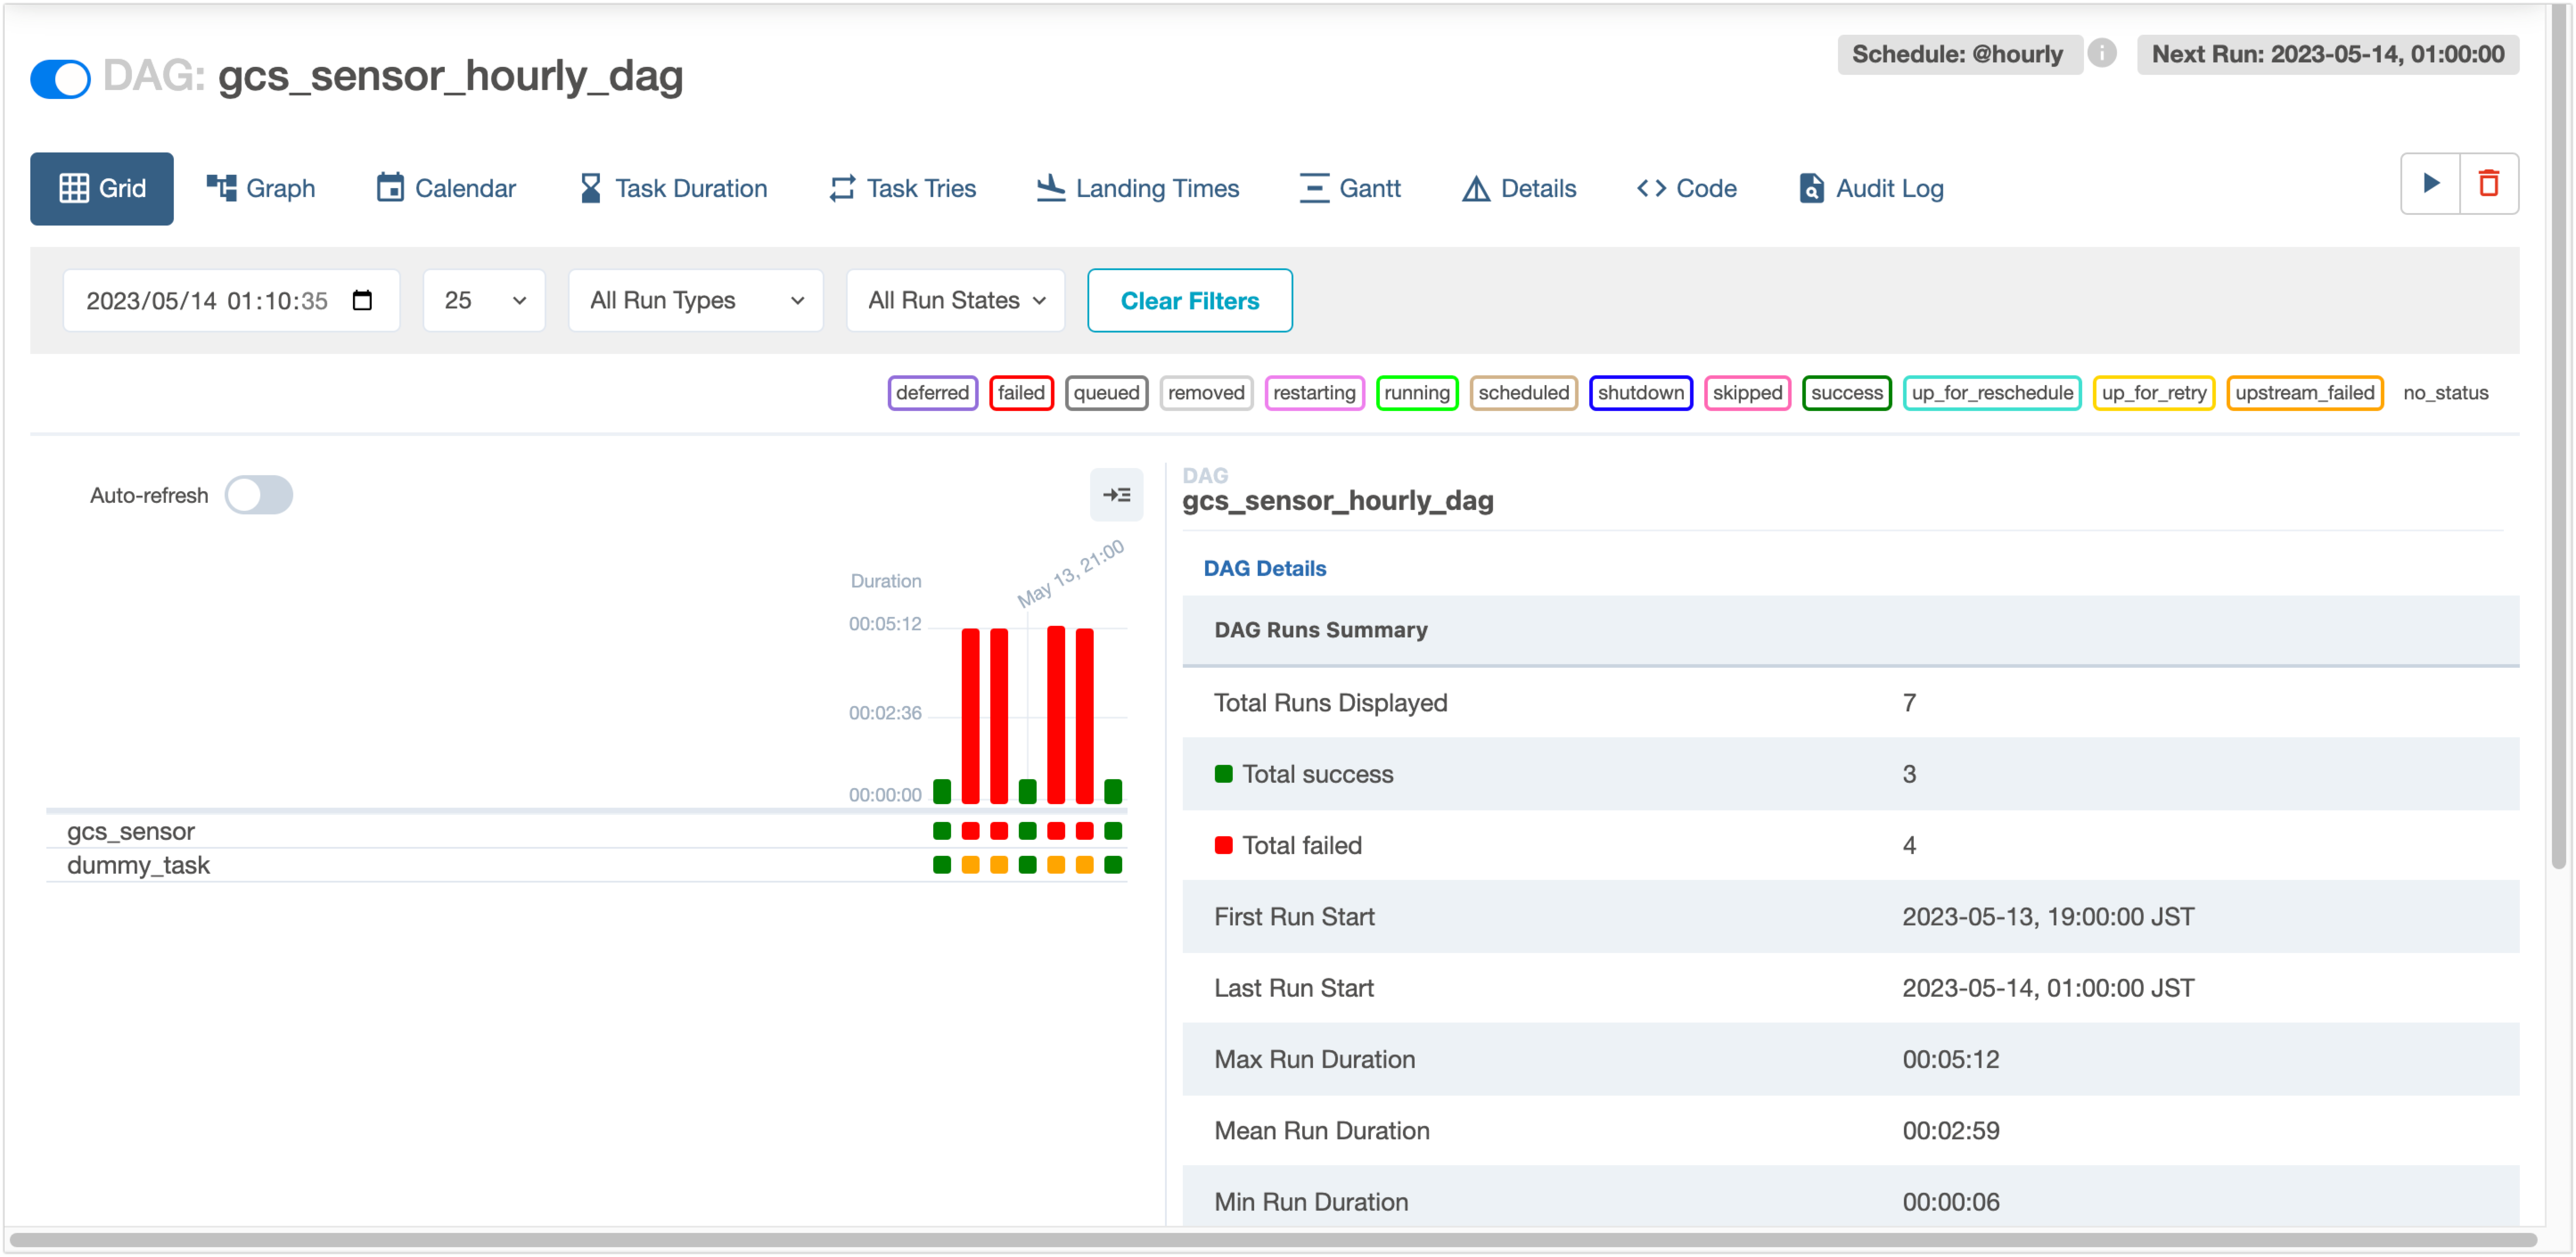This screenshot has height=1257, width=2576.
Task: Open the Audit Log view
Action: [1871, 188]
